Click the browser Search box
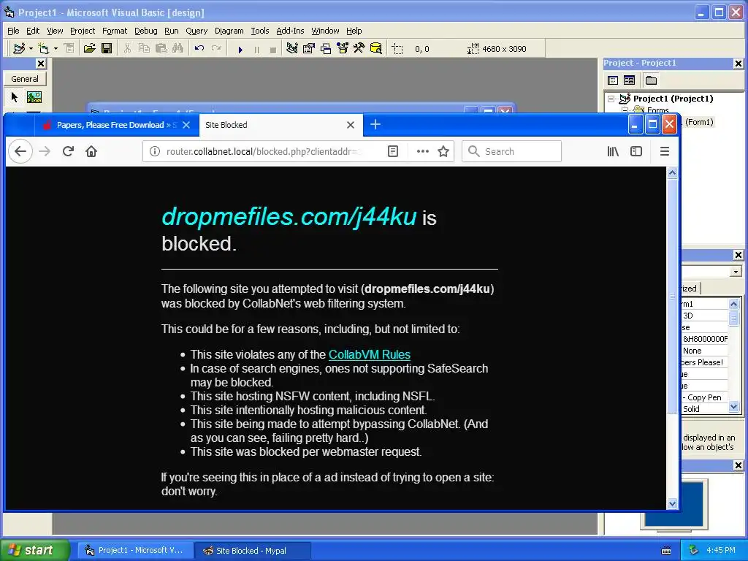This screenshot has width=748, height=561. (511, 151)
